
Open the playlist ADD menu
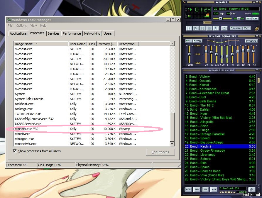(188, 189)
